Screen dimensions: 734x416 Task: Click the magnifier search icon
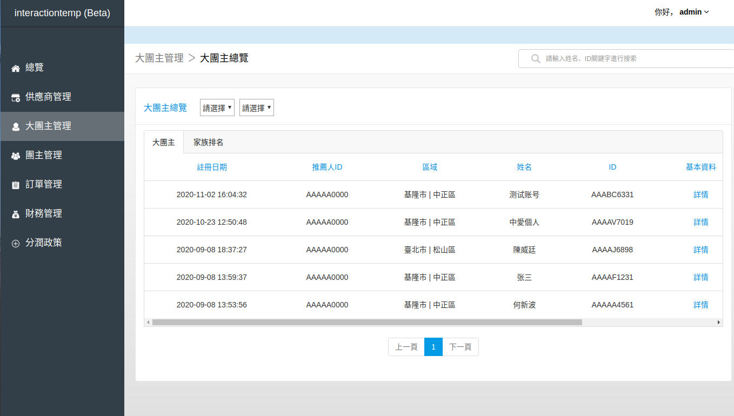[x=536, y=58]
